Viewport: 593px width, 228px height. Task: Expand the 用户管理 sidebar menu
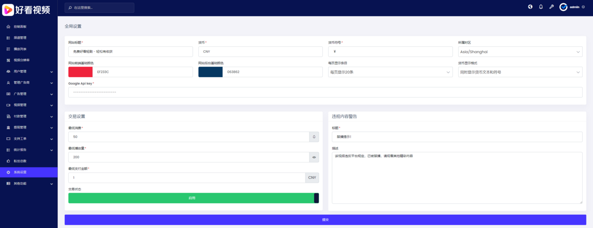[x=29, y=71]
